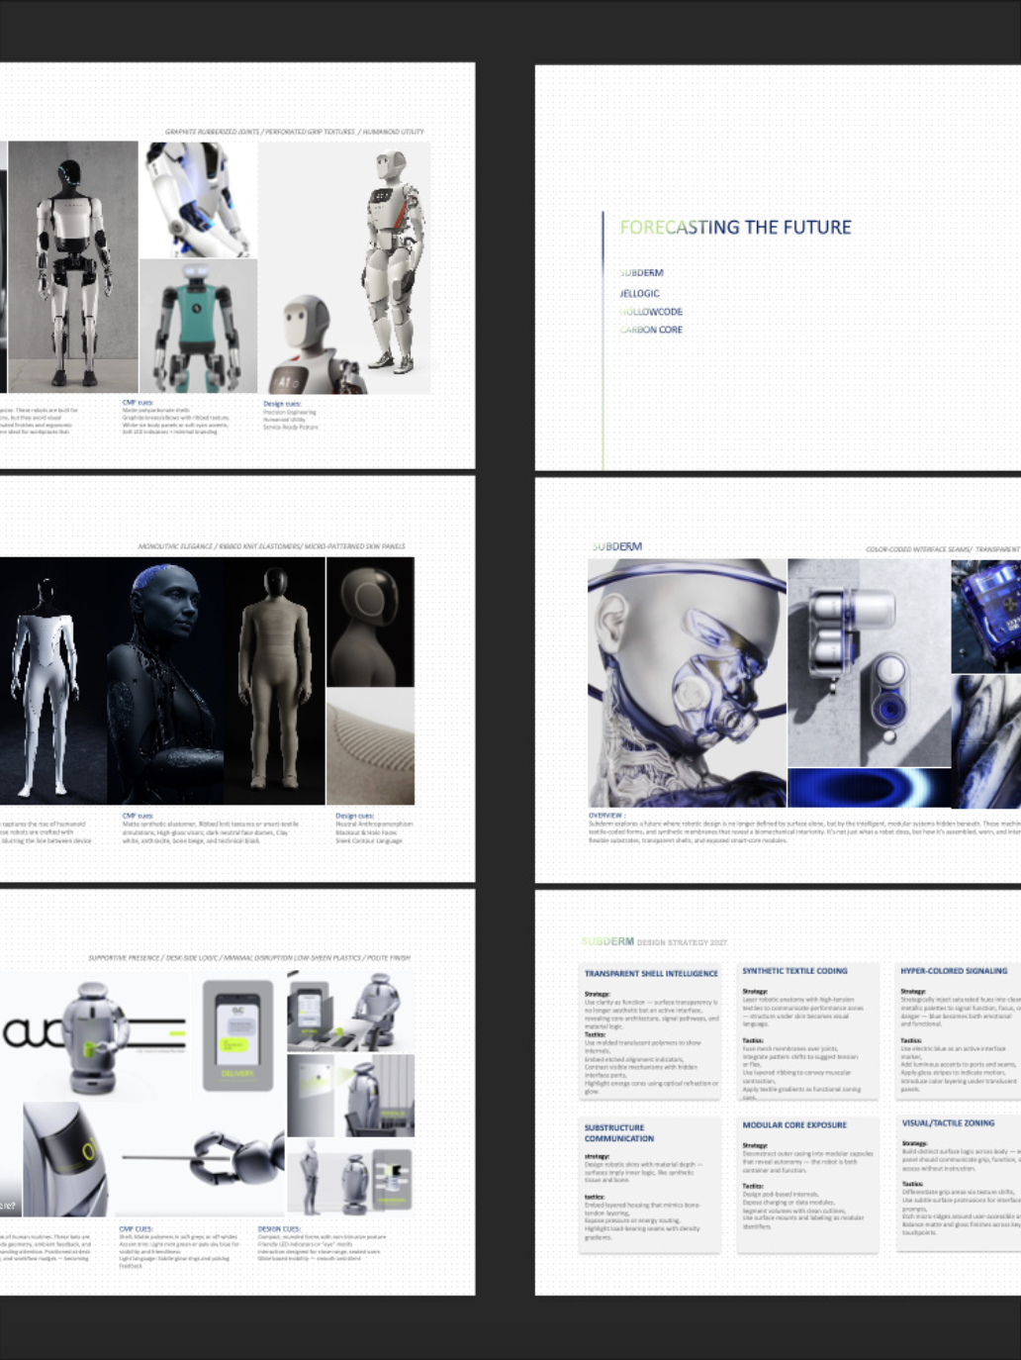Screen dimensions: 1021x1360
Task: Select the white robot arm close-up image
Action: tap(198, 200)
